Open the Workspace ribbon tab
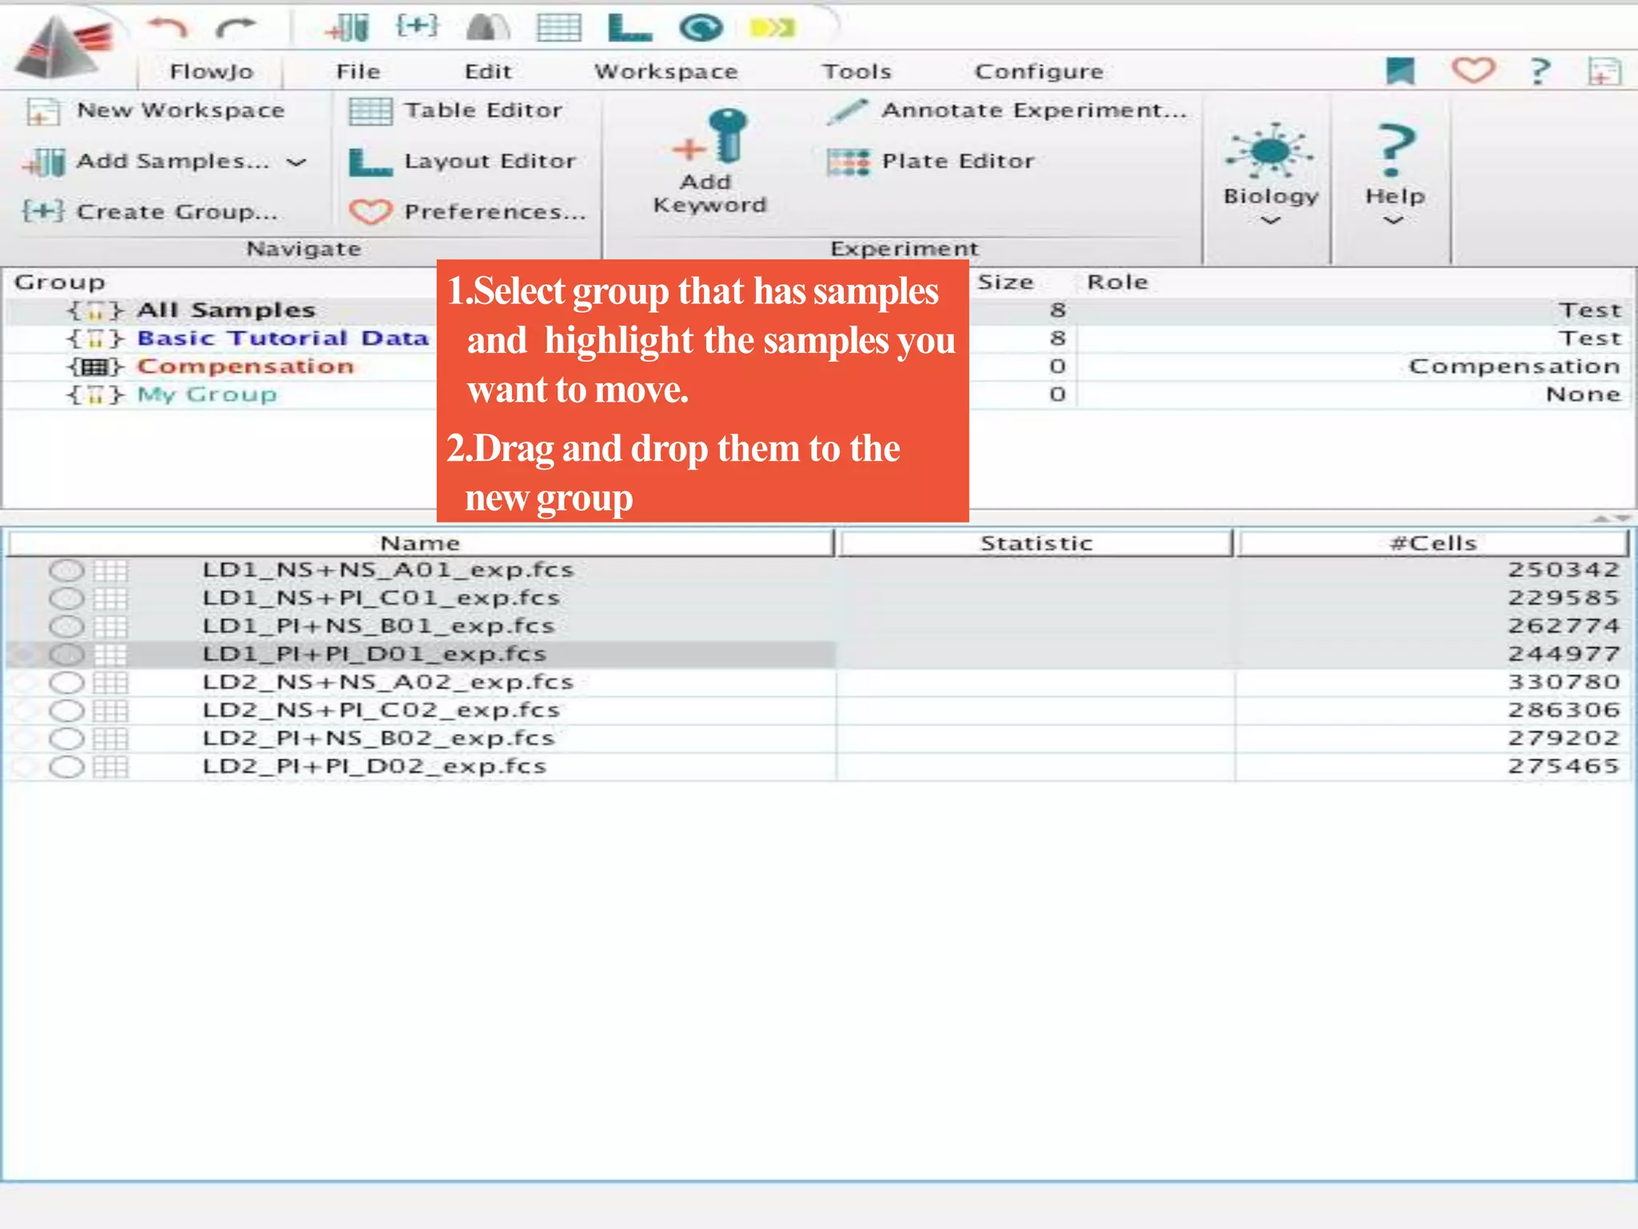 tap(665, 72)
